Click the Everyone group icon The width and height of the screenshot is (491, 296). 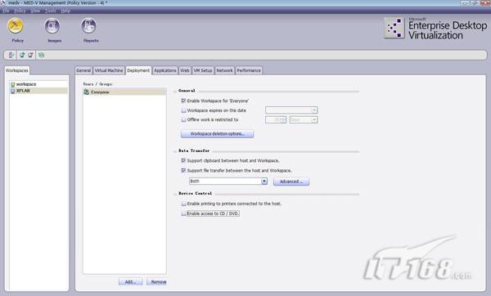coord(87,92)
